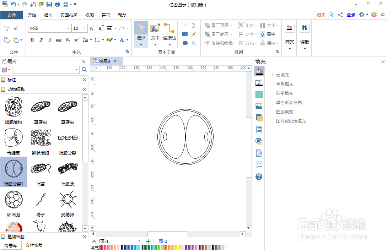Apply bold formatting with the B button
Viewport: 388px width, 250px height.
[32, 40]
